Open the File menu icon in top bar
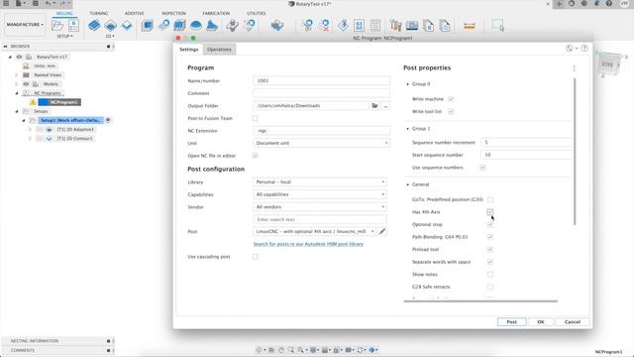Image resolution: width=634 pixels, height=357 pixels. 19,4
